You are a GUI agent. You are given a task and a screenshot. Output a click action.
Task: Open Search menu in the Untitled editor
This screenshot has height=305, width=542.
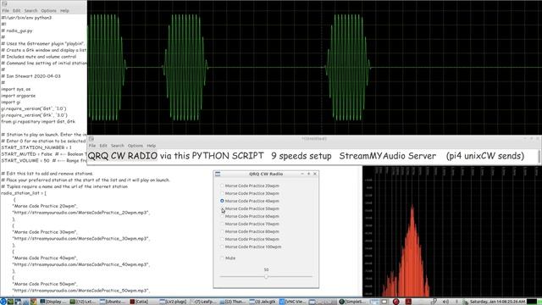118,146
